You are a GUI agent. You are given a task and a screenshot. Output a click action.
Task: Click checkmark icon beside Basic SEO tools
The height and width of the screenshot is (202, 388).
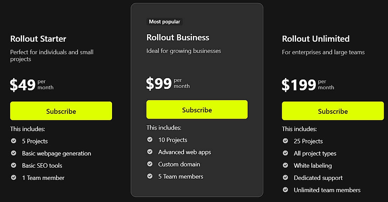(x=14, y=165)
